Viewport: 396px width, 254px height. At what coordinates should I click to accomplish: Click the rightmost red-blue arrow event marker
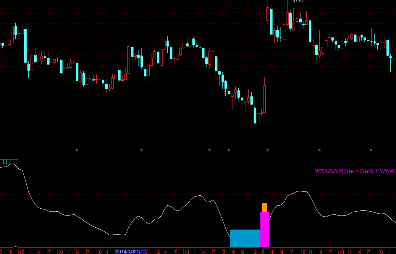pyautogui.click(x=371, y=150)
